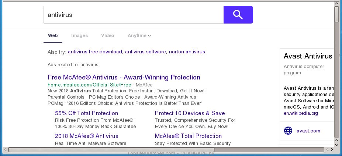
Task: Switch to the Images tab
Action: point(79,36)
